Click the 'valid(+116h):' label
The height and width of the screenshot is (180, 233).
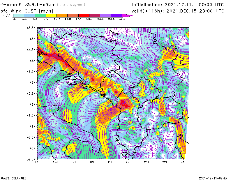148,11
